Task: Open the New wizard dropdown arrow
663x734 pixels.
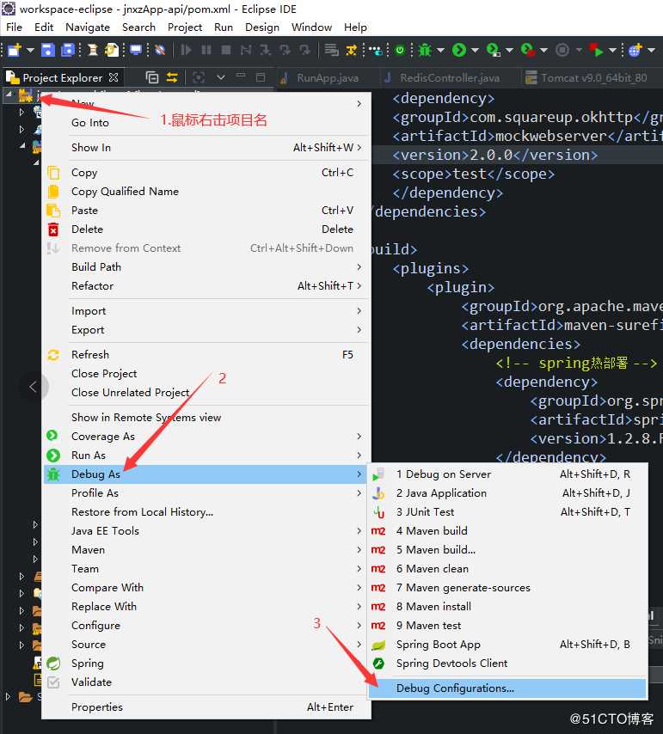Action: pyautogui.click(x=30, y=50)
